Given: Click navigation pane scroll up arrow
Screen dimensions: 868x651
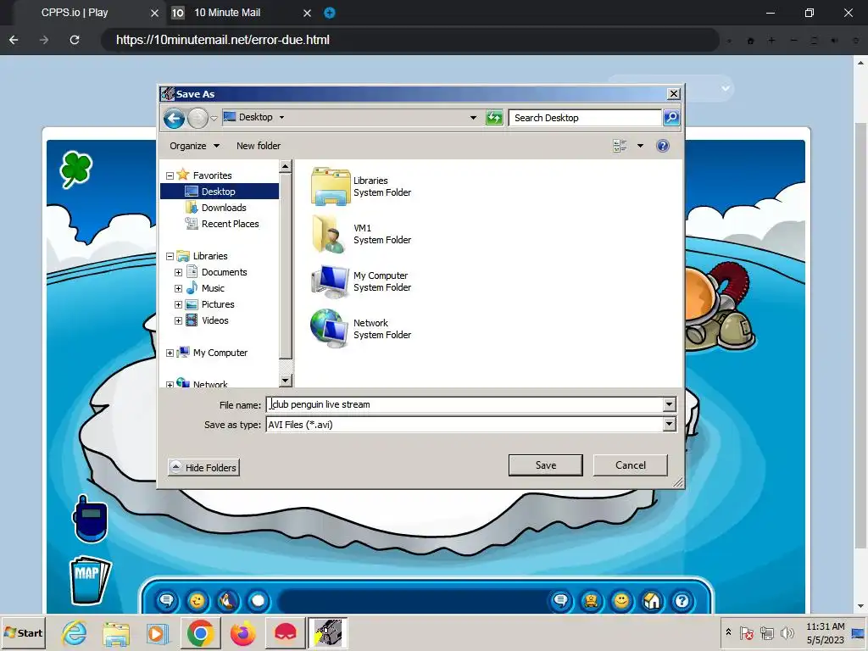Looking at the screenshot, I should (x=285, y=166).
